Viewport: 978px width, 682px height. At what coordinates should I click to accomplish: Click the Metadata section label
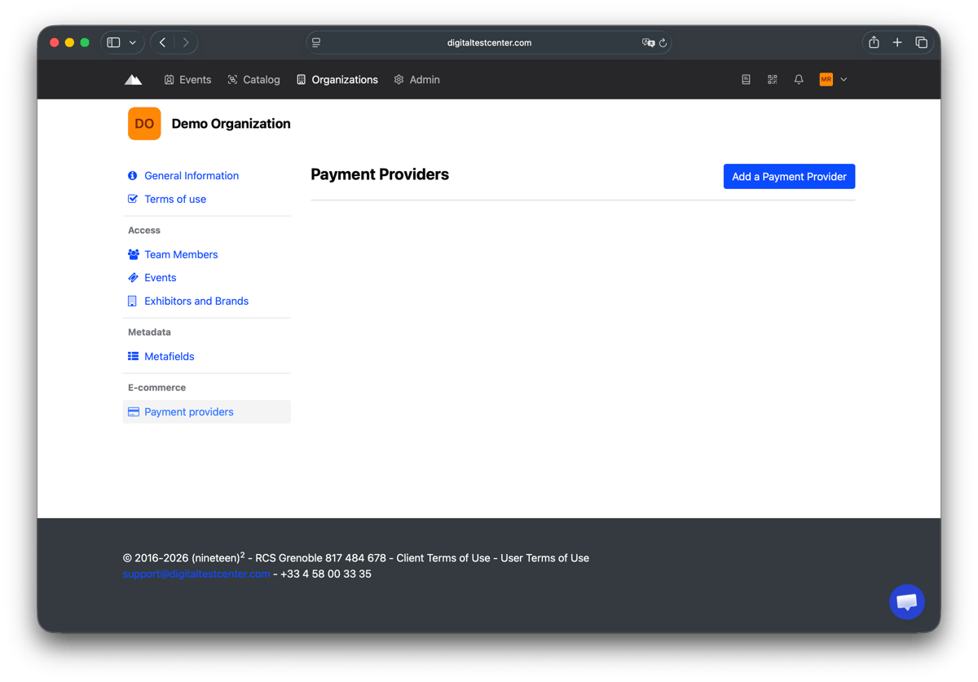149,332
